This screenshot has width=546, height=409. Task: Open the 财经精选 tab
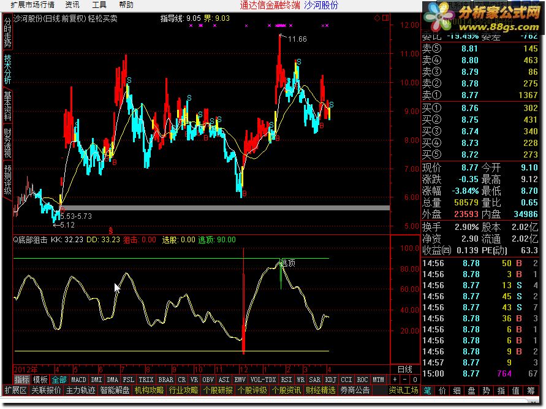coord(320,390)
